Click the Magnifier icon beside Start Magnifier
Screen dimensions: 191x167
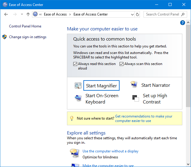(78, 86)
